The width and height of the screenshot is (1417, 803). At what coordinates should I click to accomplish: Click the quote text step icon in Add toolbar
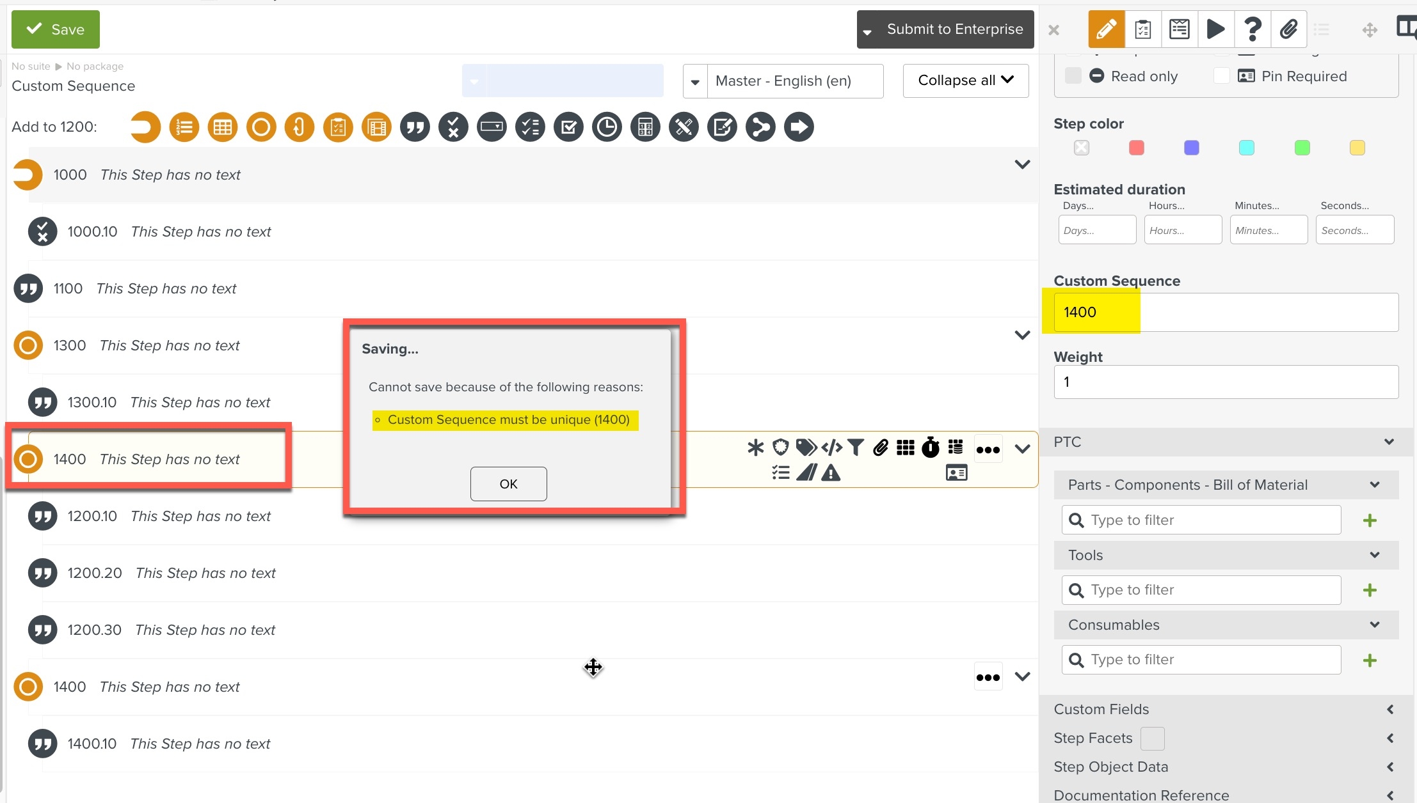(415, 127)
